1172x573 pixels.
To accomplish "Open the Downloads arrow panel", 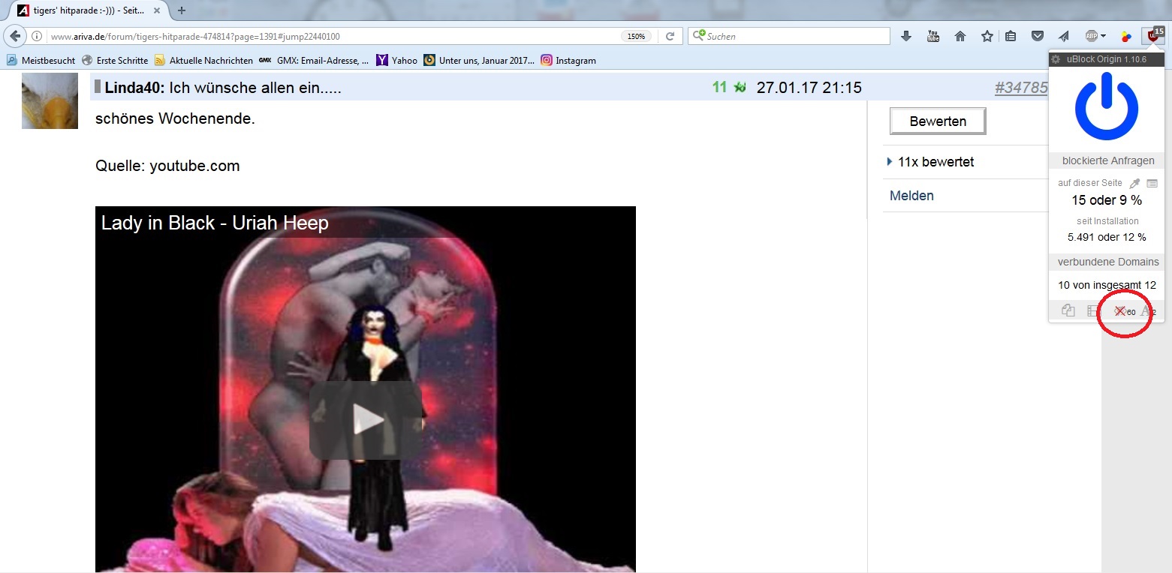I will [x=906, y=36].
